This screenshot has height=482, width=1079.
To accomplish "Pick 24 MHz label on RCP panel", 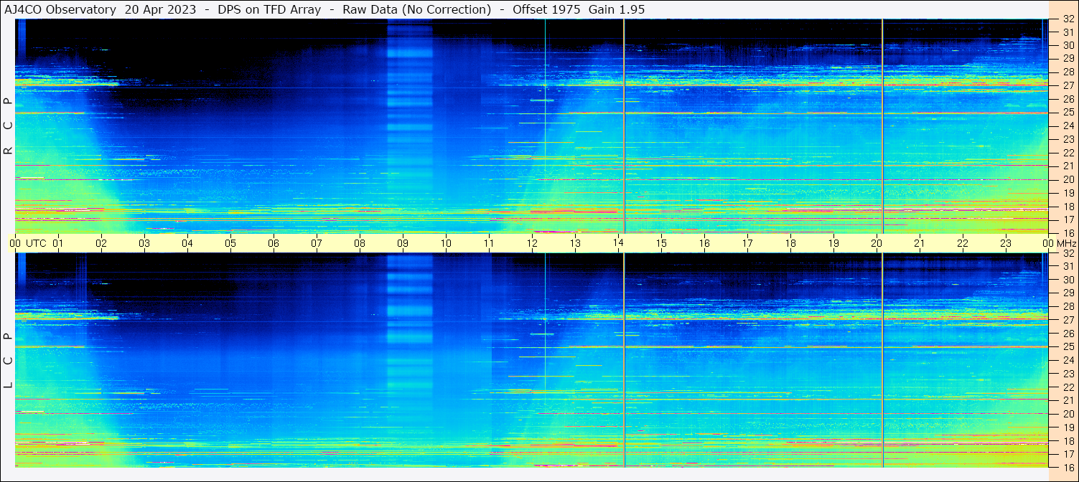I will [x=1068, y=126].
